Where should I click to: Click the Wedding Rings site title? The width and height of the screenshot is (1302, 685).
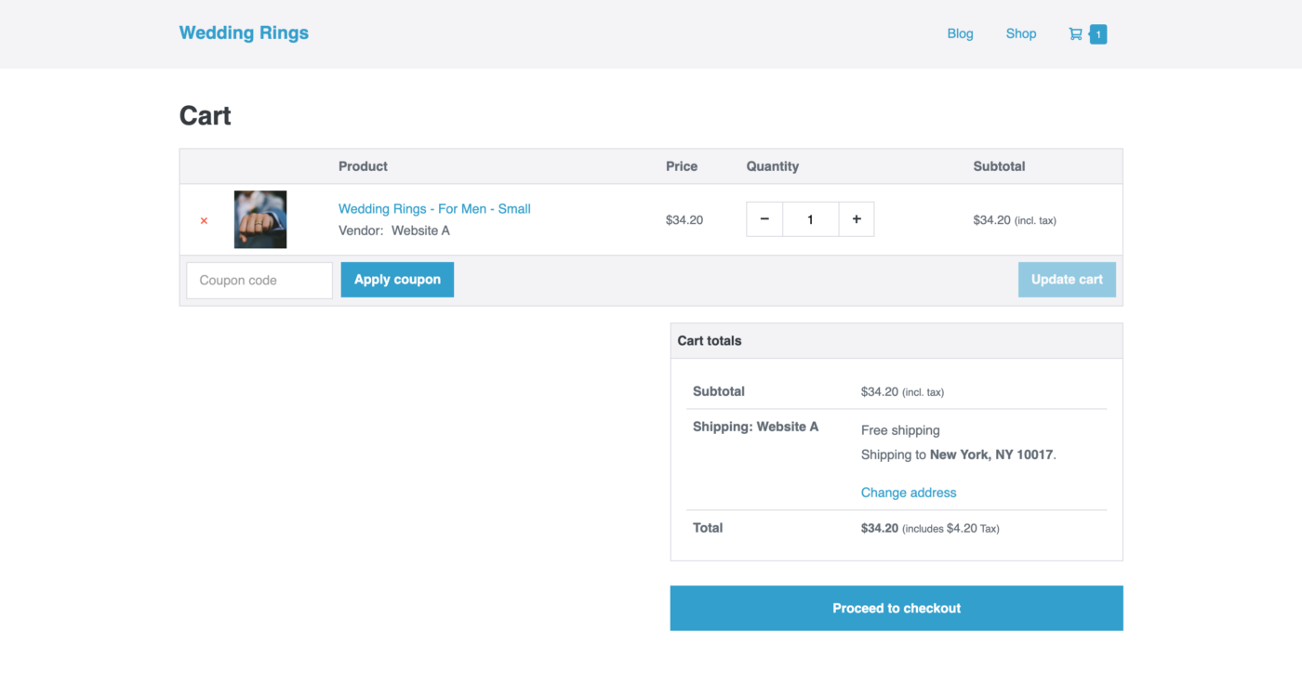click(x=244, y=33)
